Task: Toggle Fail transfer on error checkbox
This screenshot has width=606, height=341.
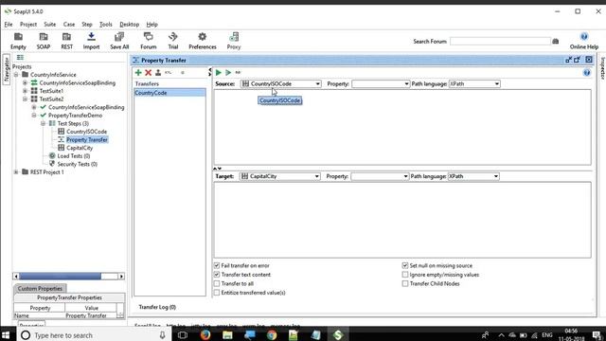Action: click(x=217, y=265)
